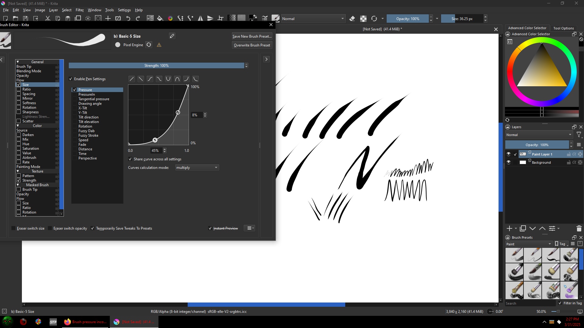
Task: Hide the Paint Layer 1 layer
Action: point(508,154)
